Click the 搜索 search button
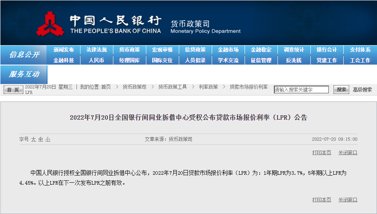 [341, 90]
